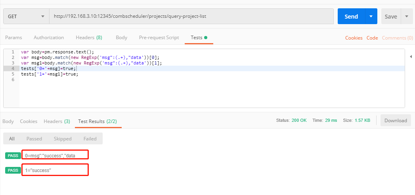Image resolution: width=415 pixels, height=195 pixels.
Task: Show All test results filter
Action: coord(11,138)
